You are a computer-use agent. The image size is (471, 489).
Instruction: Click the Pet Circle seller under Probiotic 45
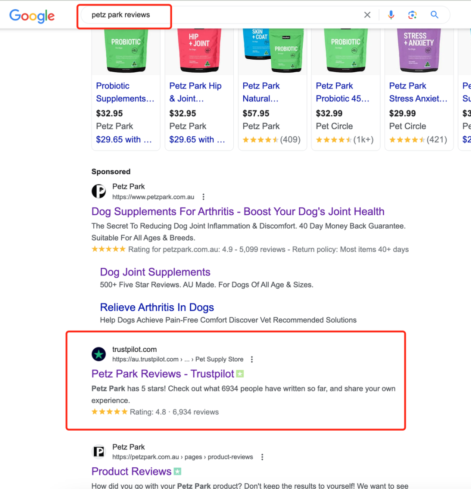pos(334,126)
